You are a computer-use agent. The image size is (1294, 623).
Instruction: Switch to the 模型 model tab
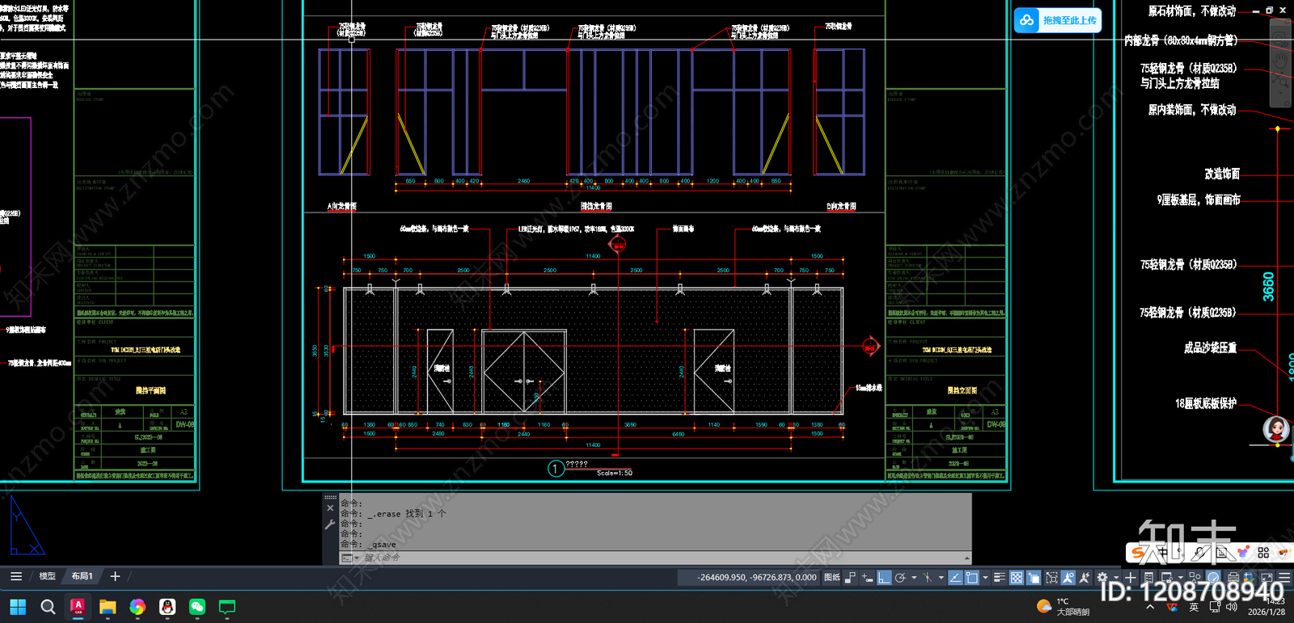pyautogui.click(x=48, y=576)
